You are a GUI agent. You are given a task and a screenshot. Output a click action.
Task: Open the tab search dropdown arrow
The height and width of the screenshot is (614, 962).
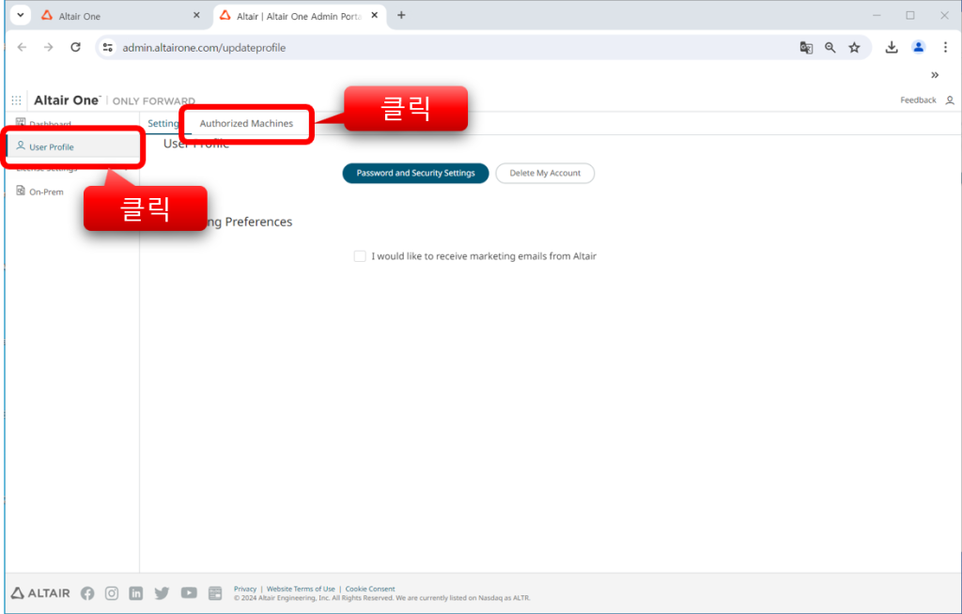(21, 15)
